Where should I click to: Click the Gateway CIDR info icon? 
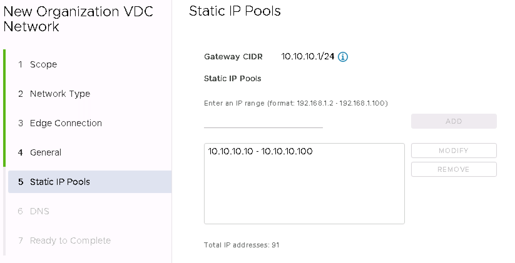click(343, 57)
